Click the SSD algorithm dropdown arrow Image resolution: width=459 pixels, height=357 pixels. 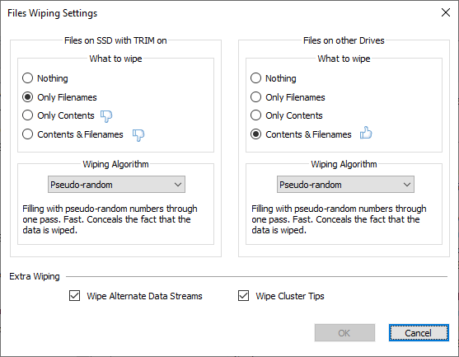(178, 185)
